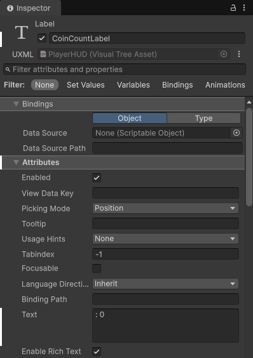This screenshot has width=253, height=358.
Task: Click the CoinCountLabel name field
Action: (147, 38)
